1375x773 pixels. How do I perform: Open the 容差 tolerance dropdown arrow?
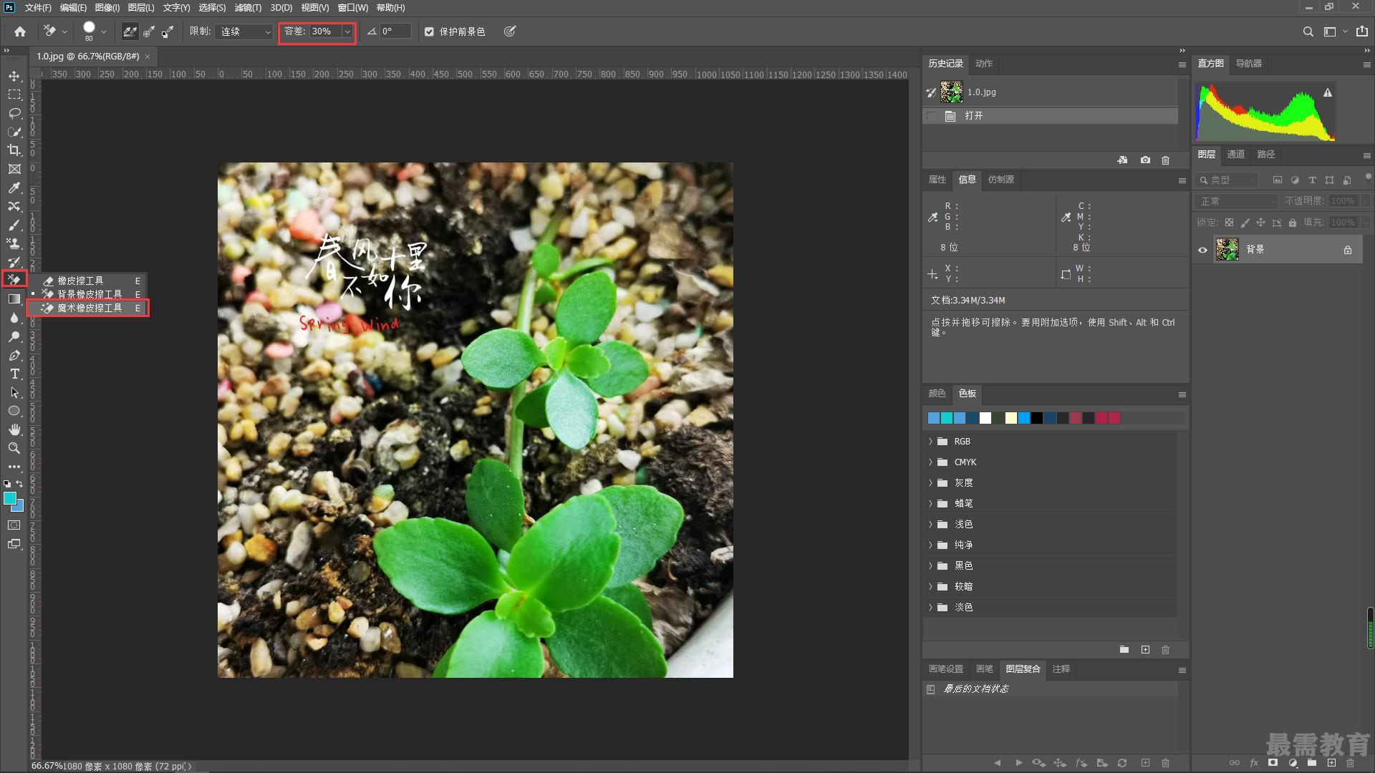347,31
